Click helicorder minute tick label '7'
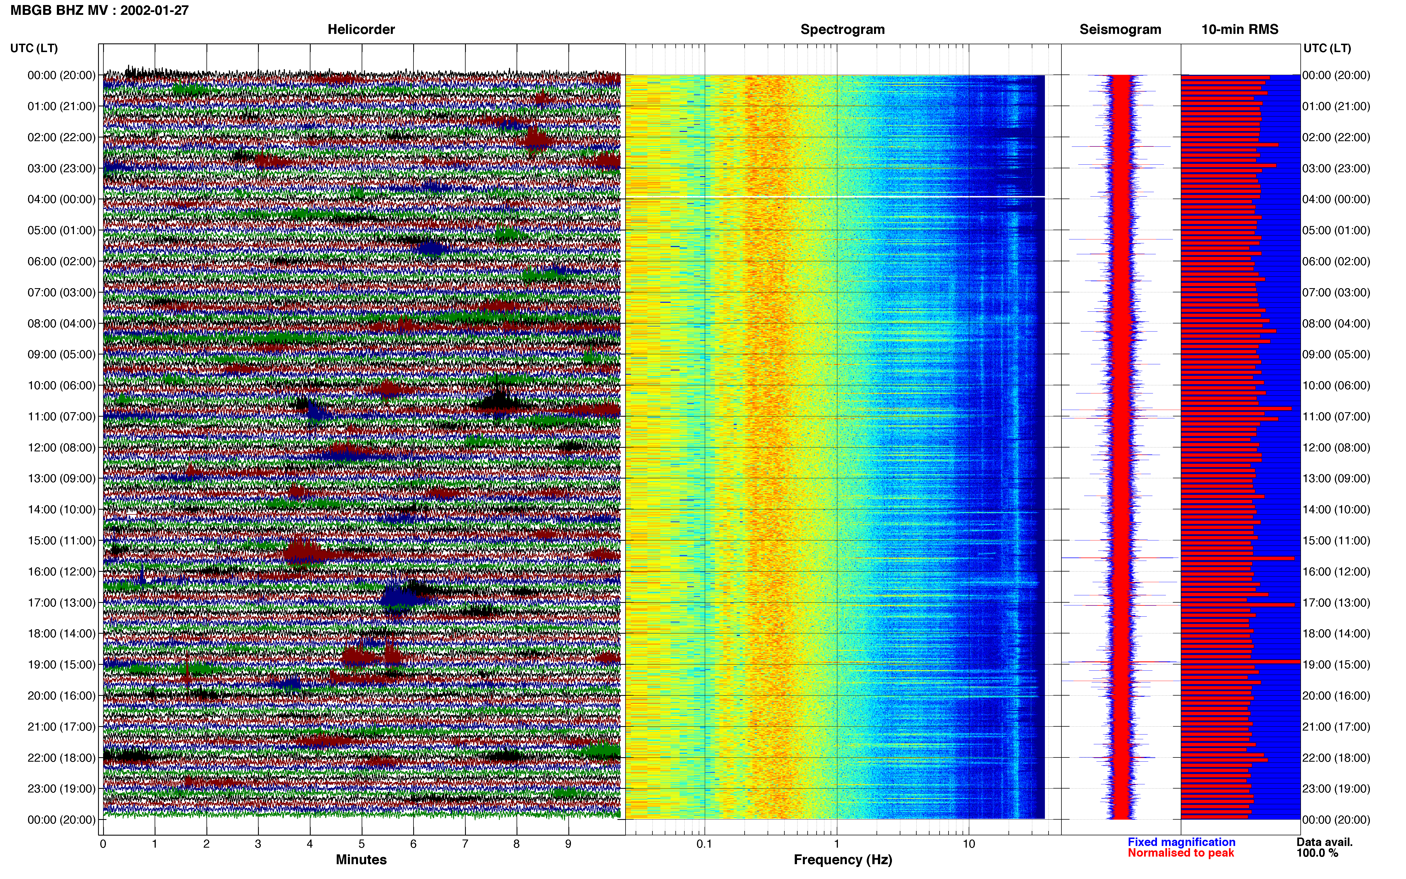 pos(465,843)
